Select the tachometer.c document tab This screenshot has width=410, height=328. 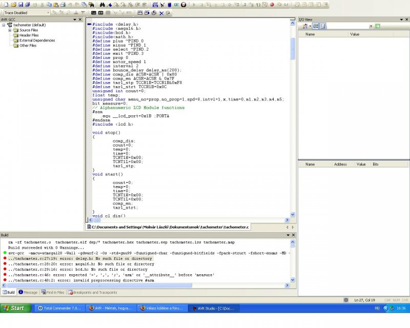168,227
